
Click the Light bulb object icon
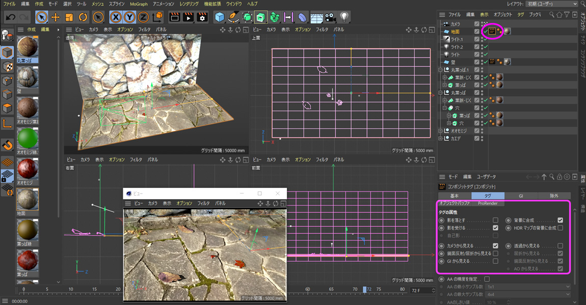pos(344,17)
